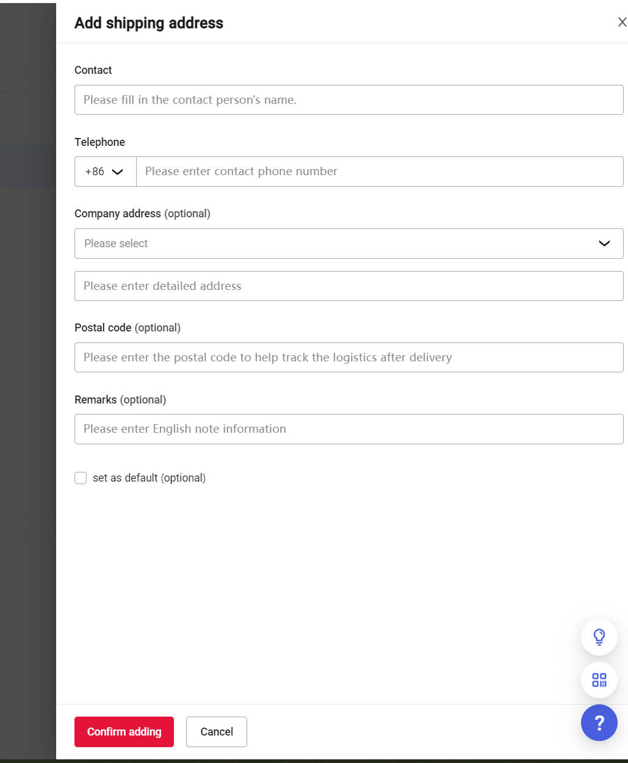Image resolution: width=628 pixels, height=763 pixels.
Task: Enable the set as default checkbox
Action: pos(81,478)
